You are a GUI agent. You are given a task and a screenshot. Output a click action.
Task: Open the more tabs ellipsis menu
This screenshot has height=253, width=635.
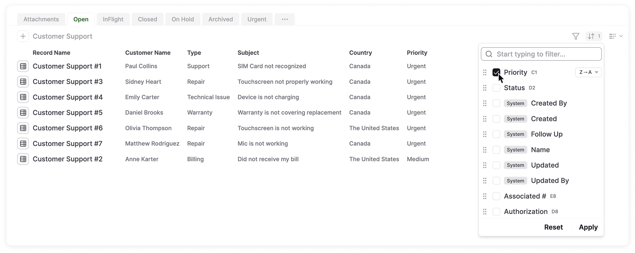pos(285,19)
